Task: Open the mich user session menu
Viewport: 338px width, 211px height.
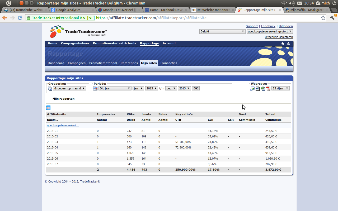Action: pyautogui.click(x=323, y=3)
